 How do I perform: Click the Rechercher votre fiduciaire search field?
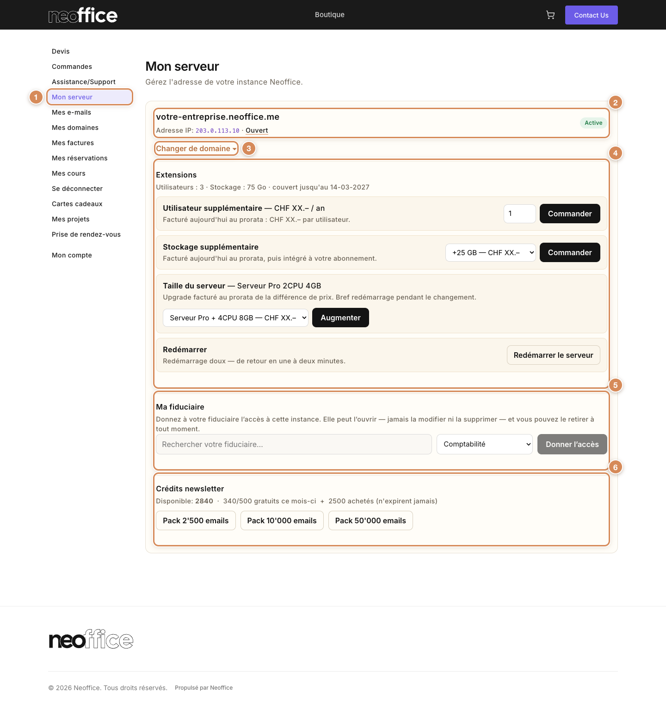[294, 444]
